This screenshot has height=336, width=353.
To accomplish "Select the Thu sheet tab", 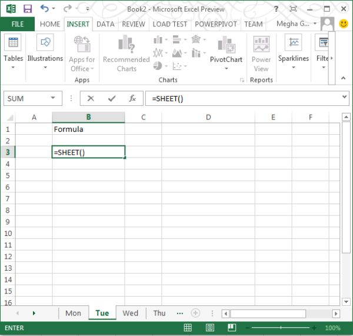I will point(159,313).
